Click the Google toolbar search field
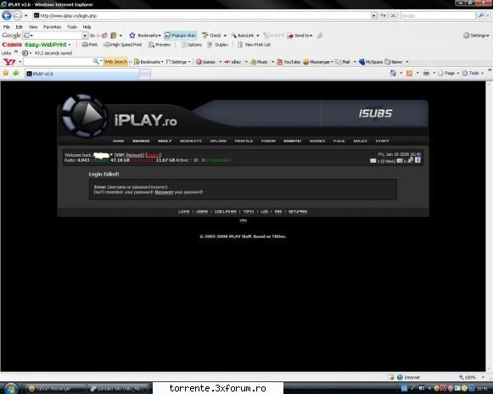 coord(56,36)
